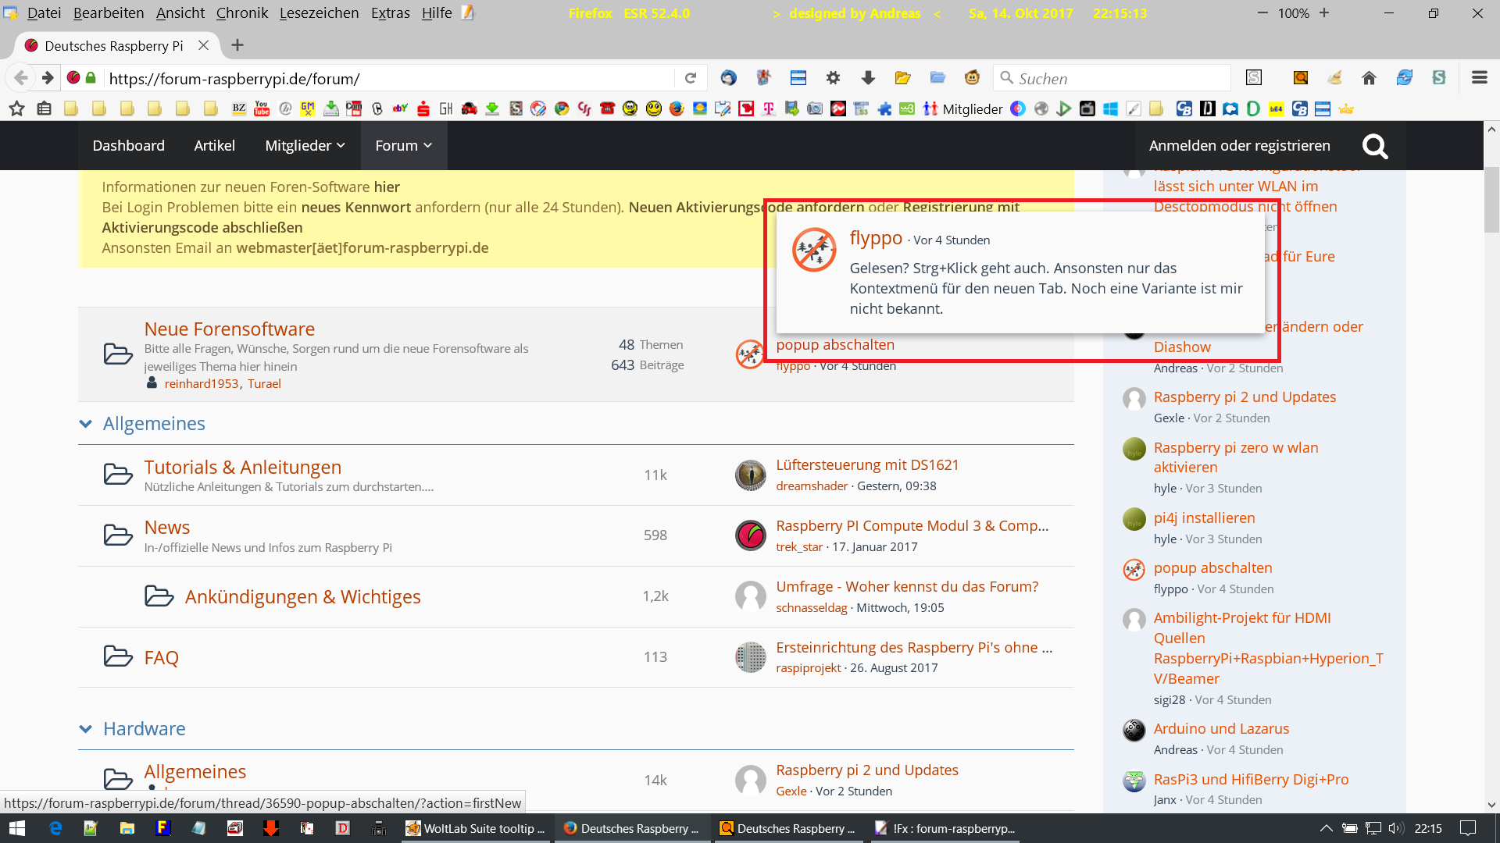Open the YouTube bookmark icon

[262, 108]
